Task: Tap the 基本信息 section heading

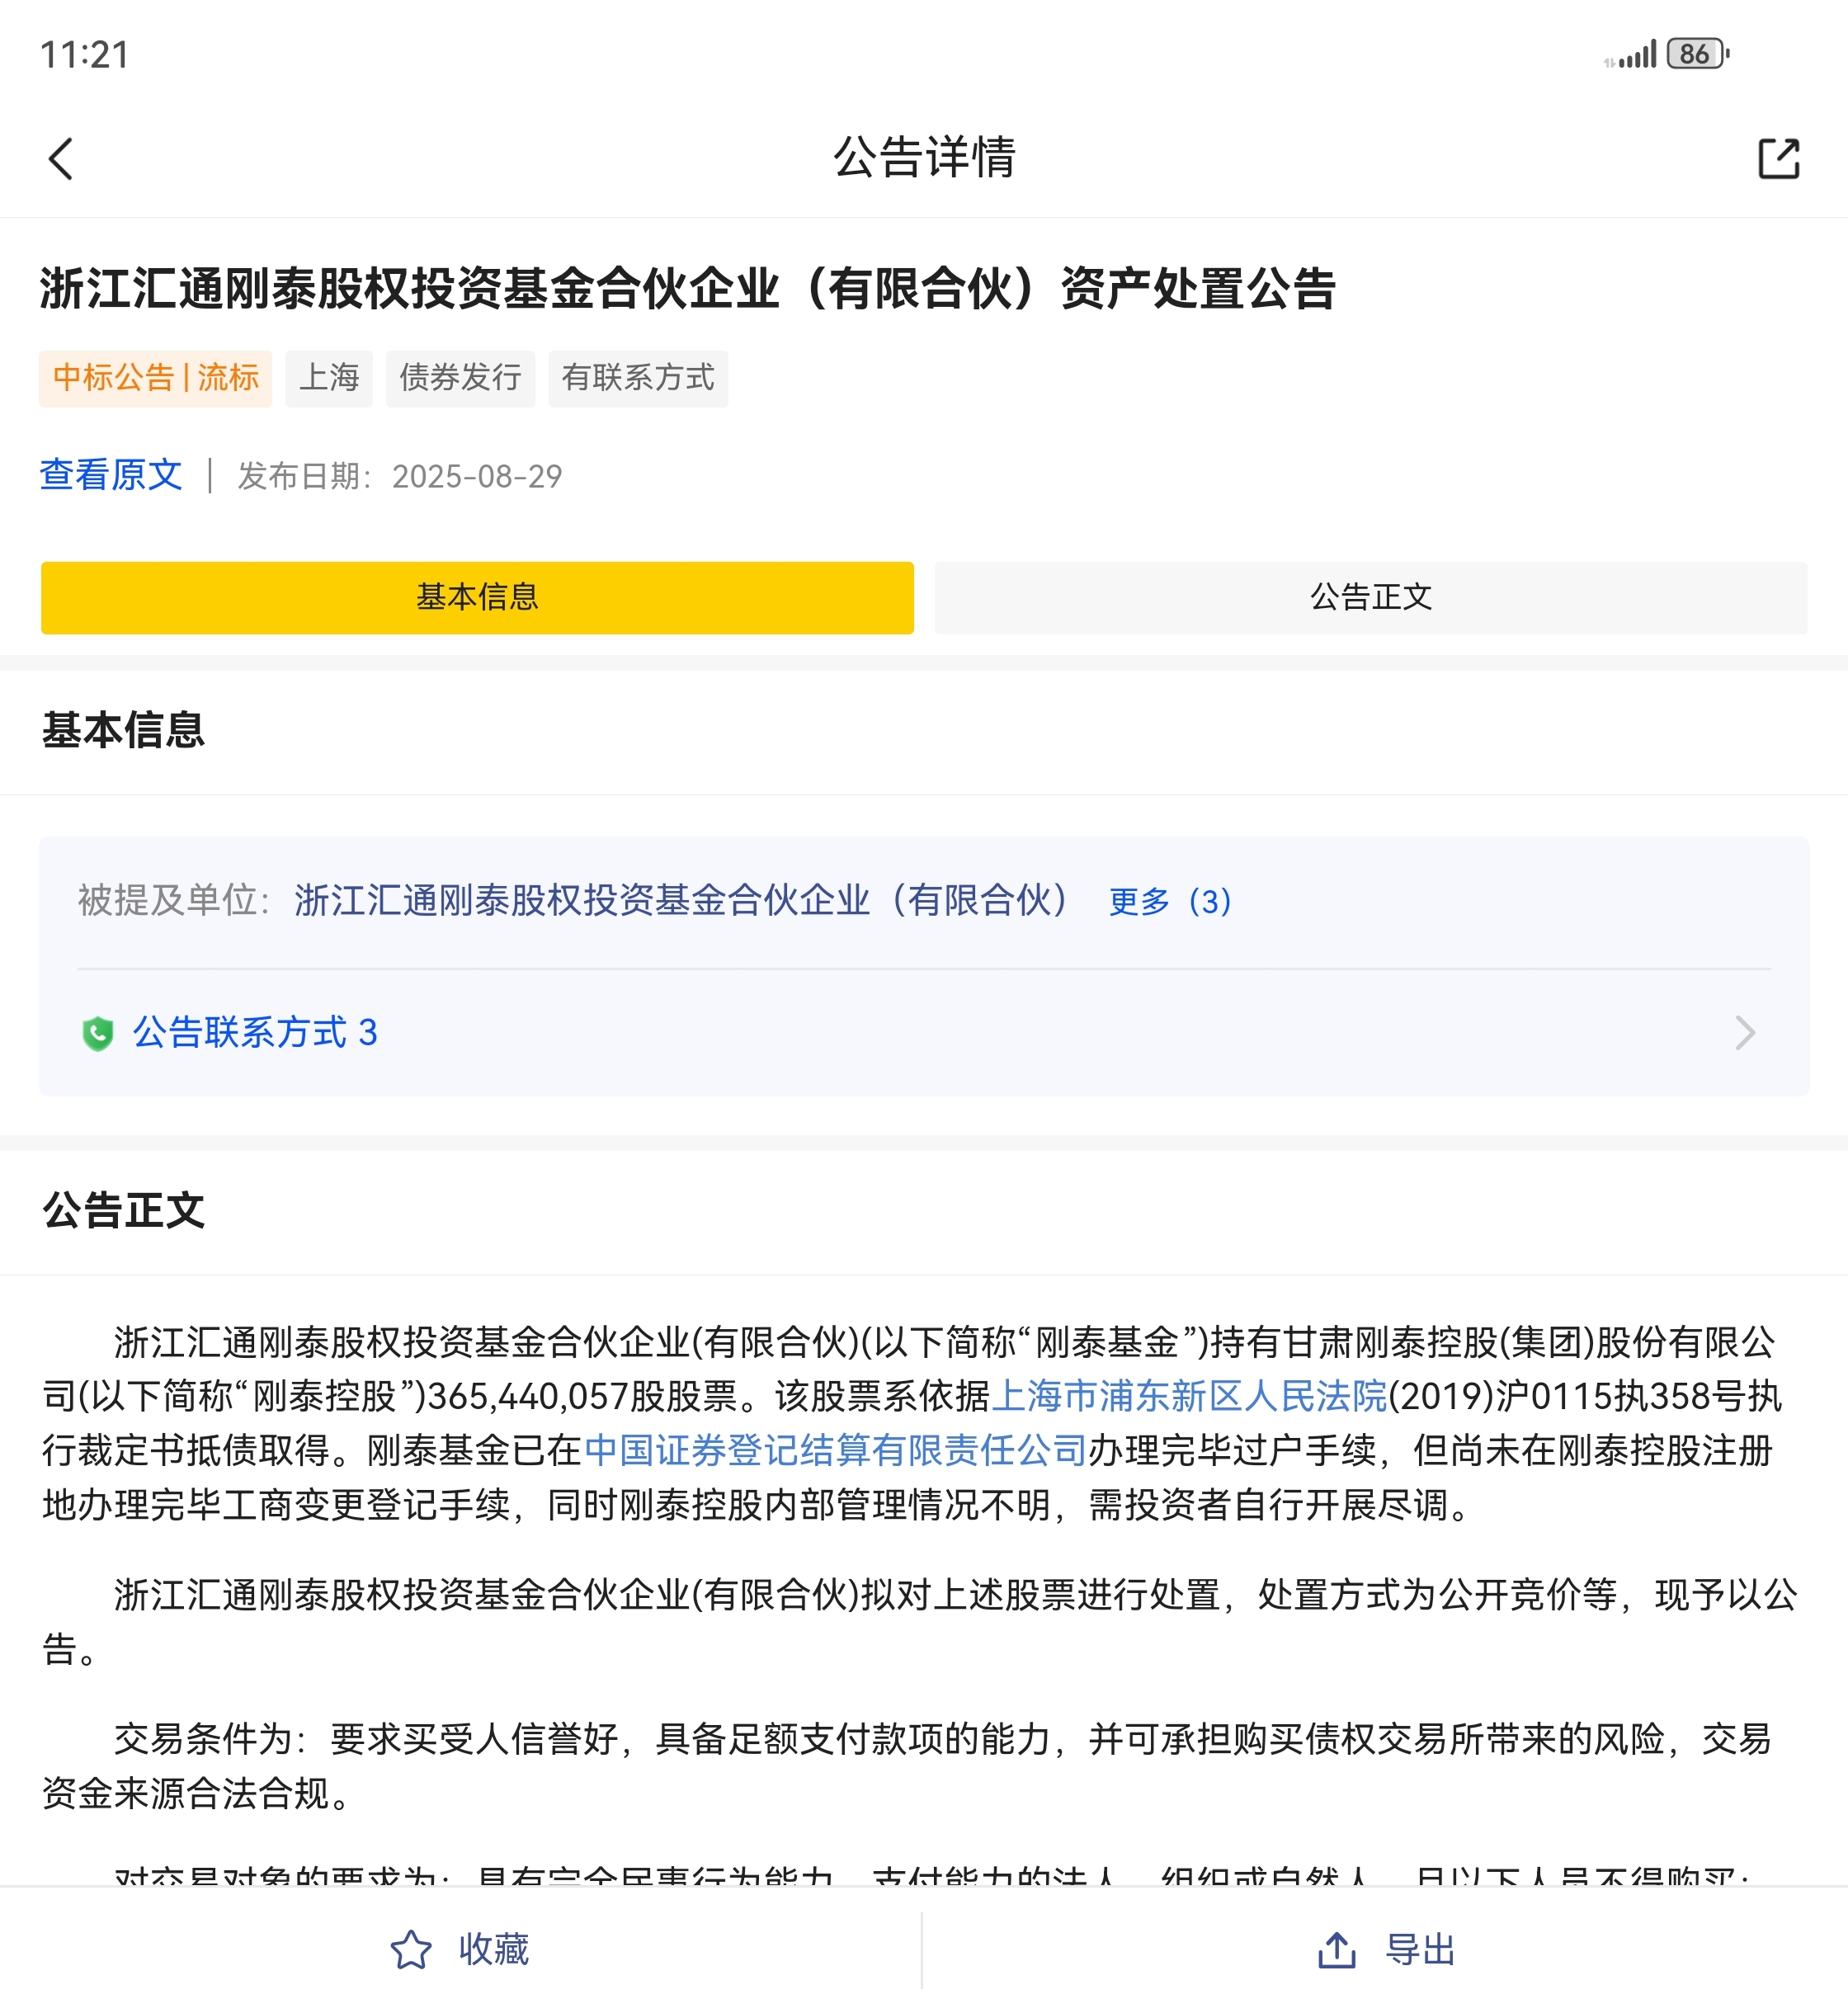Action: click(x=124, y=730)
